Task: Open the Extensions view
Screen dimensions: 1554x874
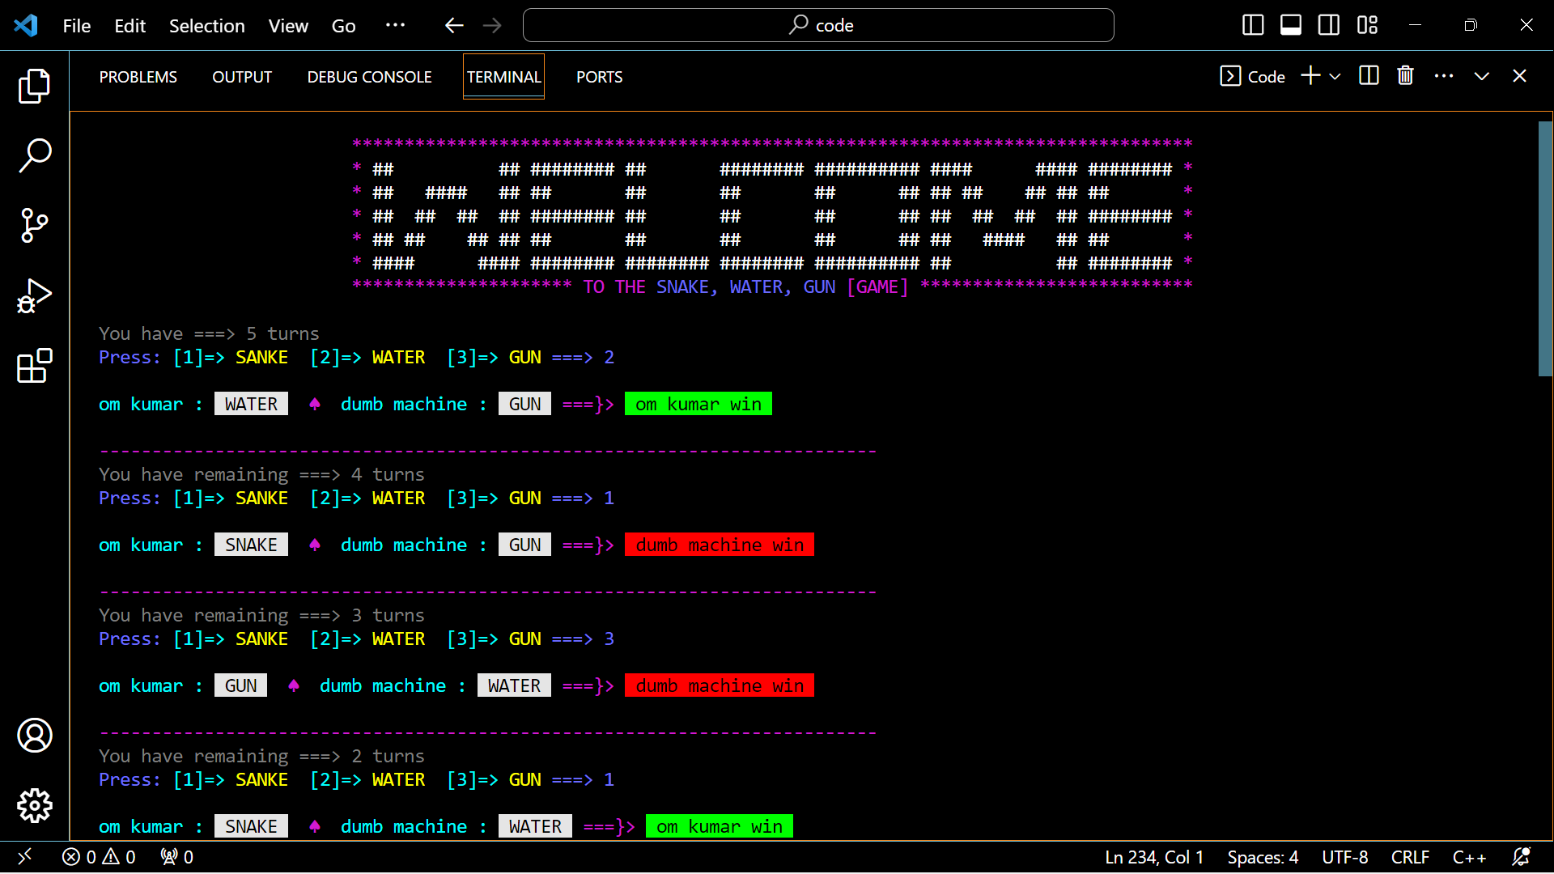Action: tap(34, 366)
